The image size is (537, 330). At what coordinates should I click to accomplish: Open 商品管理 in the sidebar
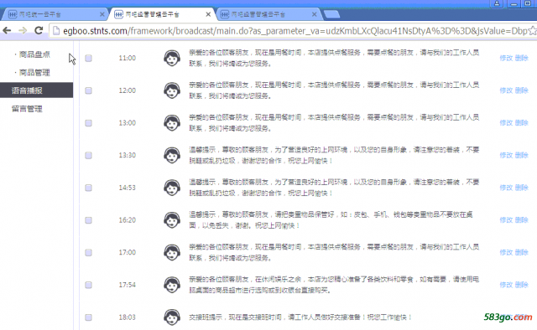tap(34, 73)
